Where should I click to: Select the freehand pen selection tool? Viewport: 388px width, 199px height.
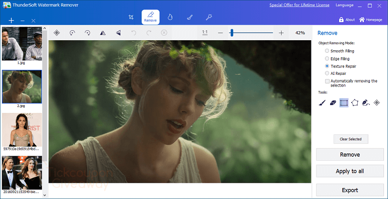(366, 103)
